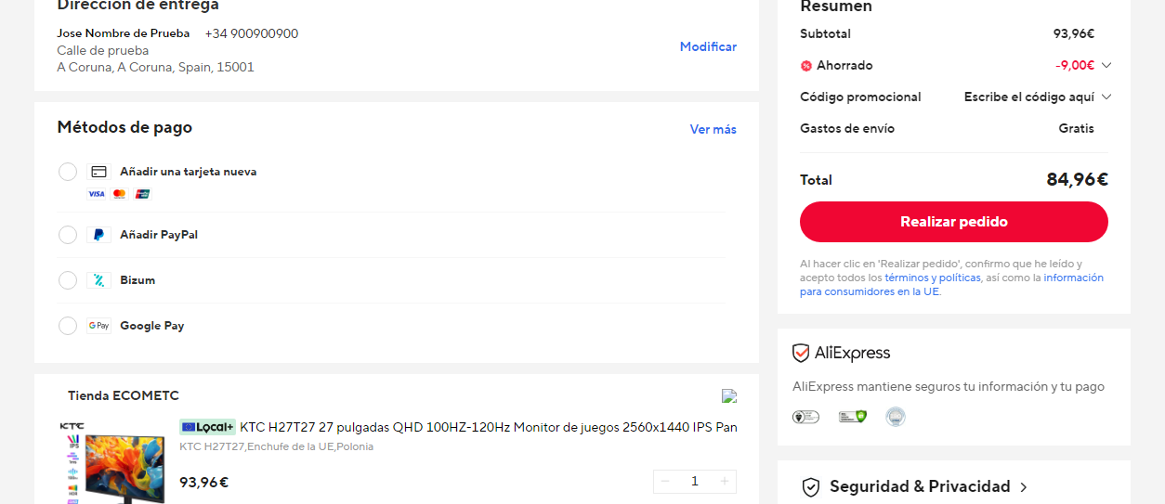Image resolution: width=1165 pixels, height=504 pixels.
Task: Click Modificar delivery address link
Action: [x=708, y=46]
